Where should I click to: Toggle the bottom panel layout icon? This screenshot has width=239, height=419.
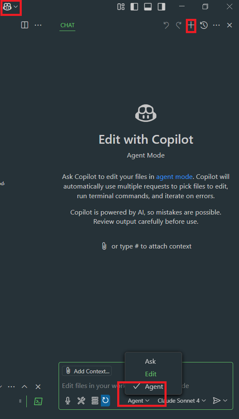coord(148,7)
